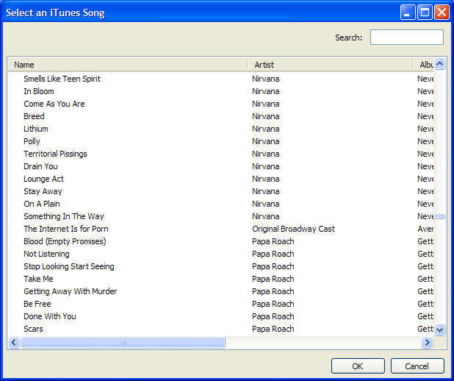Select the song Lounge Act
Image resolution: width=454 pixels, height=381 pixels.
[x=44, y=179]
